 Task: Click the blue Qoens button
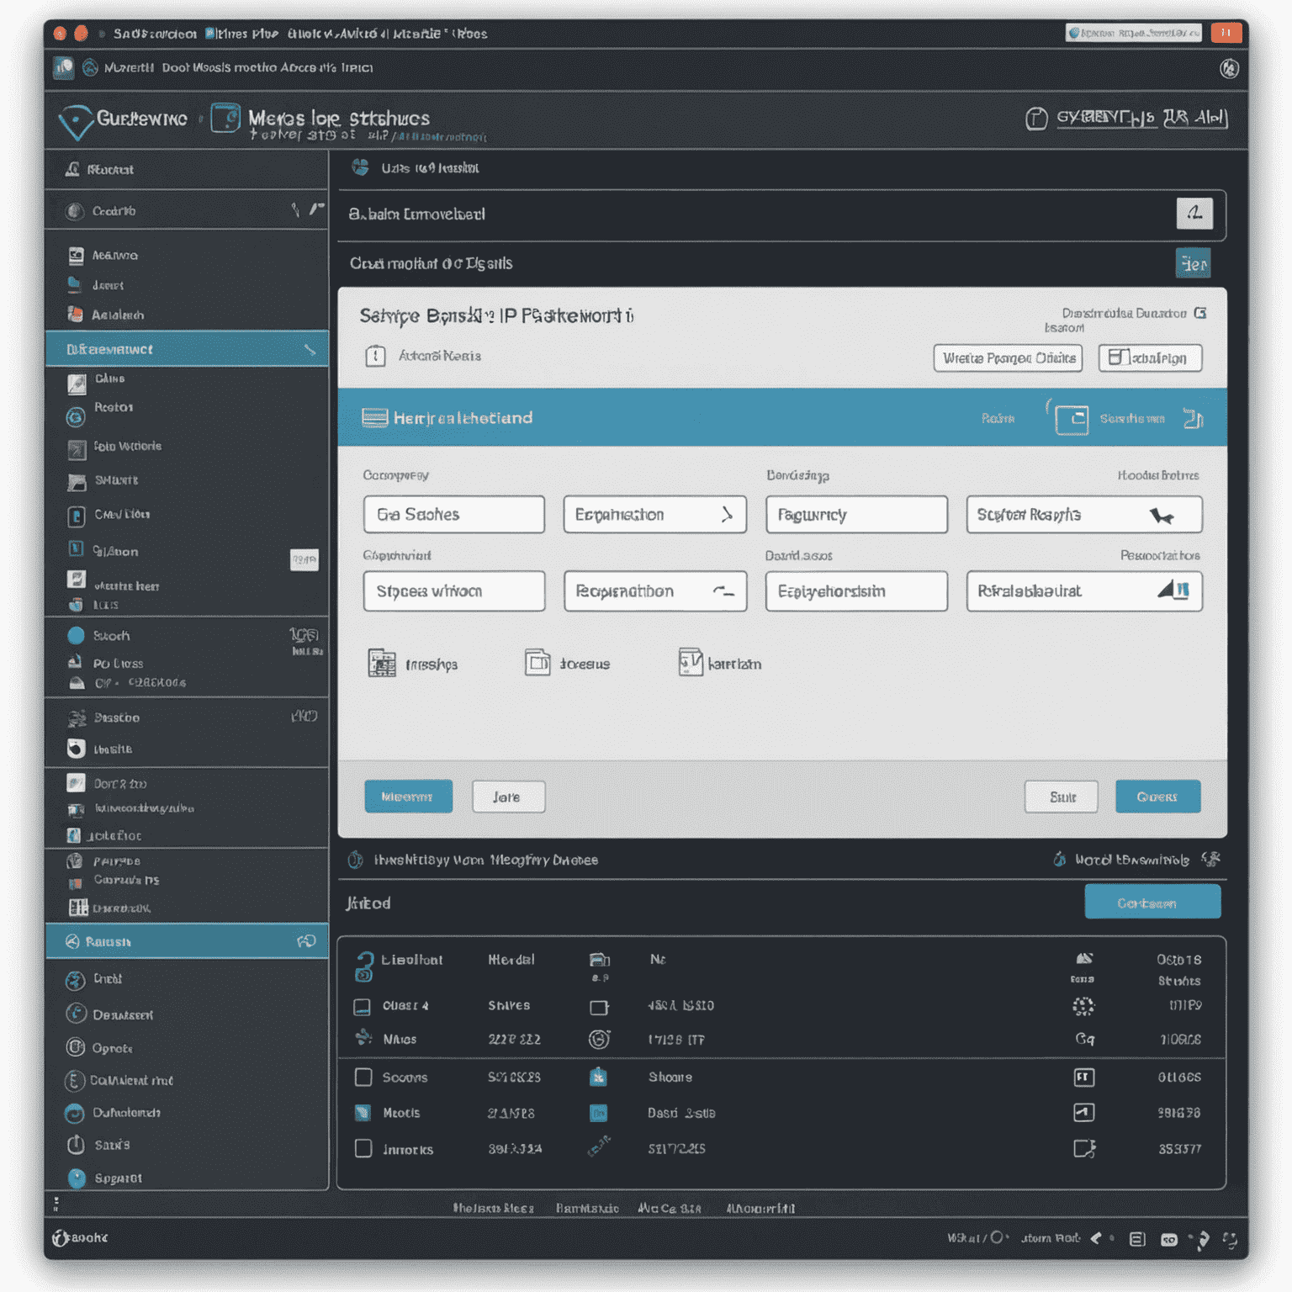point(1157,797)
